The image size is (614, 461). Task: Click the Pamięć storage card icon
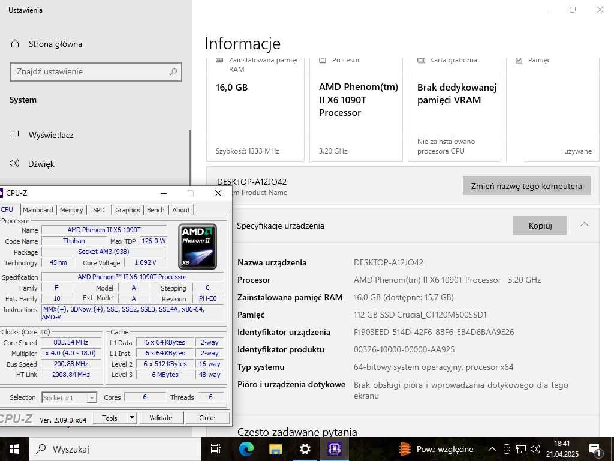click(519, 61)
